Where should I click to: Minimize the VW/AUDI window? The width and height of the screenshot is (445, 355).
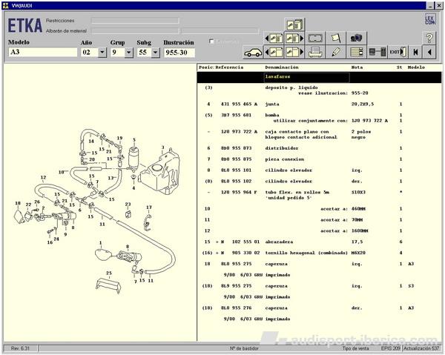[431, 5]
